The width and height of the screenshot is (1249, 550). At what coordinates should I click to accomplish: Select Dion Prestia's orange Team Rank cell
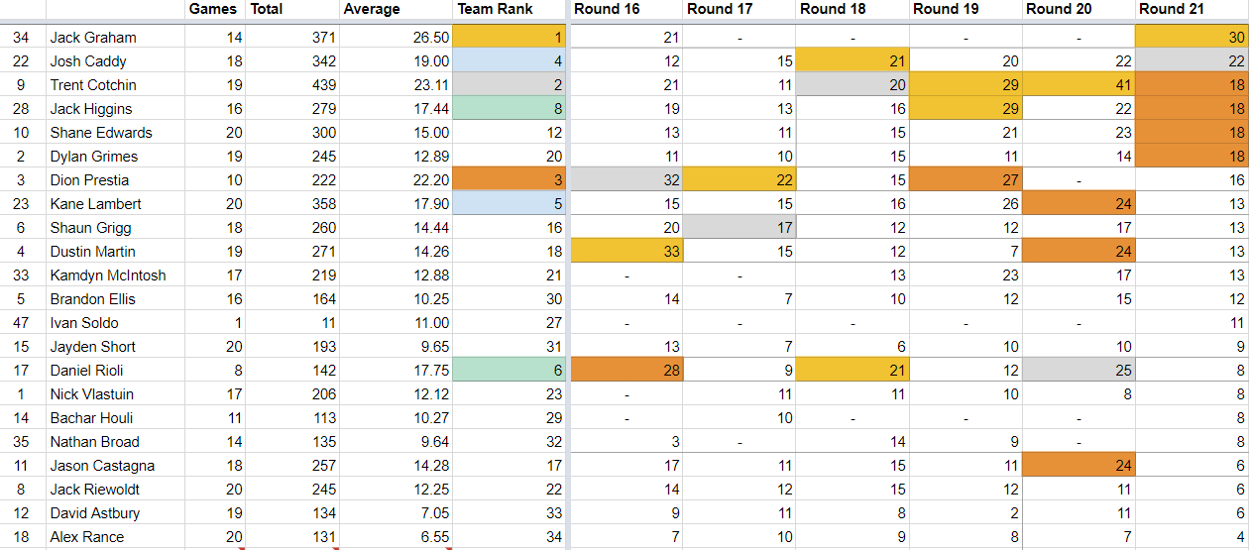point(509,180)
